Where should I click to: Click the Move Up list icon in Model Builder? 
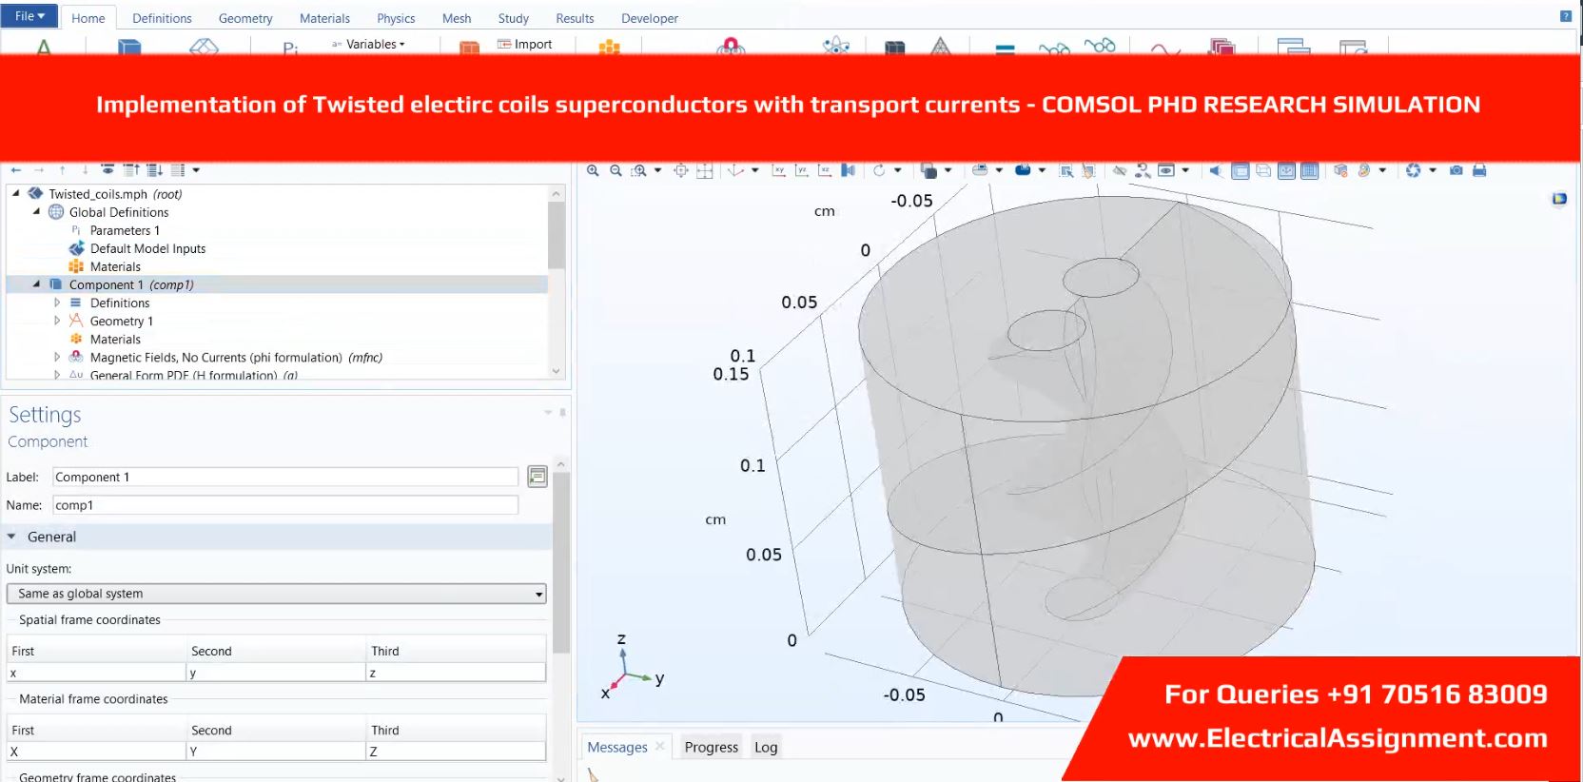(x=131, y=169)
